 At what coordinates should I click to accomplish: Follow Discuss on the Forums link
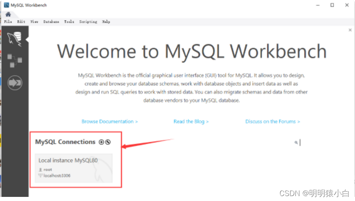[272, 121]
